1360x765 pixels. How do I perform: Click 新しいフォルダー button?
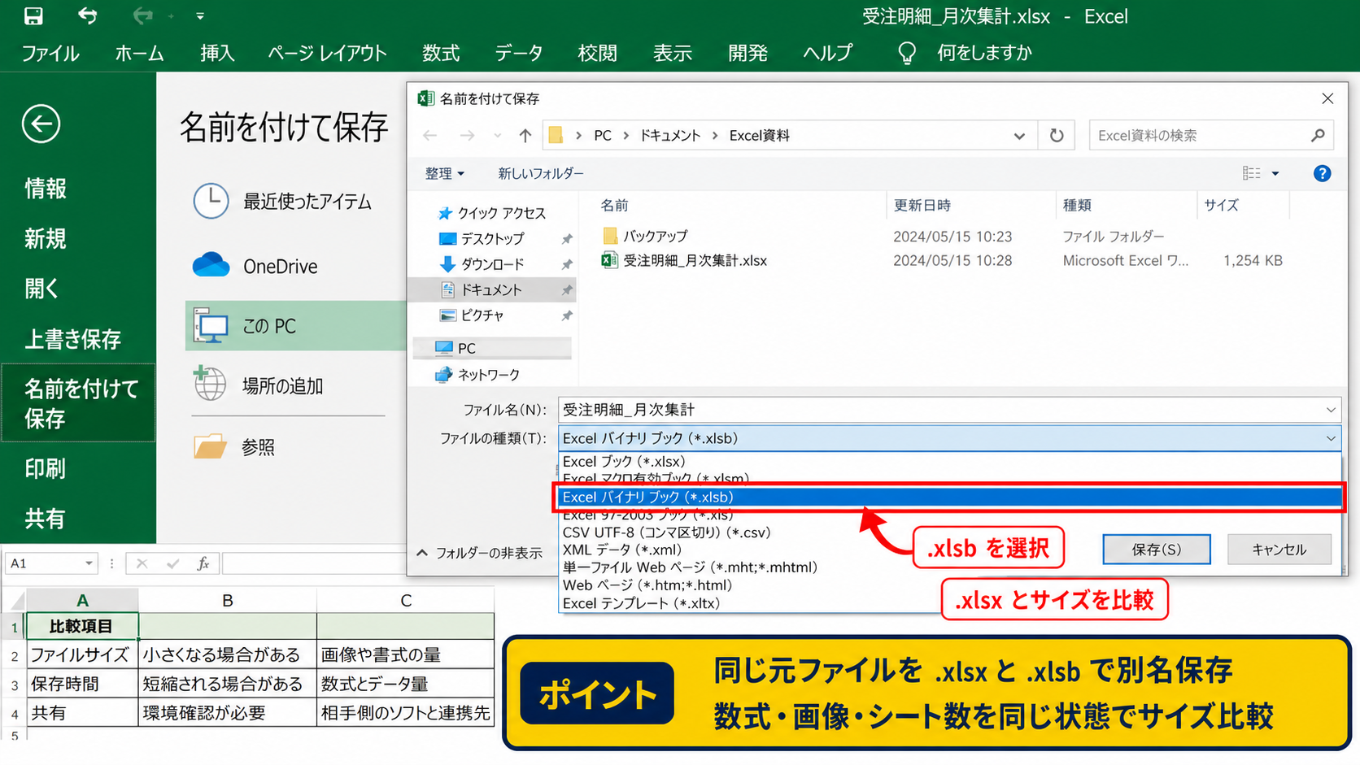click(x=541, y=173)
